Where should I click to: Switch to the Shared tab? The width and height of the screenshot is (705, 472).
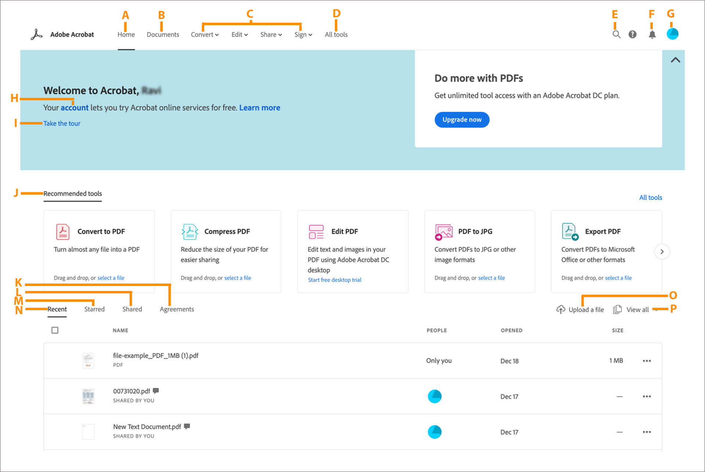132,309
